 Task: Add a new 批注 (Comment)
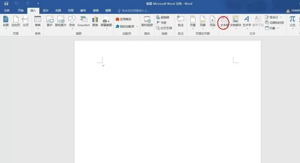(181, 21)
